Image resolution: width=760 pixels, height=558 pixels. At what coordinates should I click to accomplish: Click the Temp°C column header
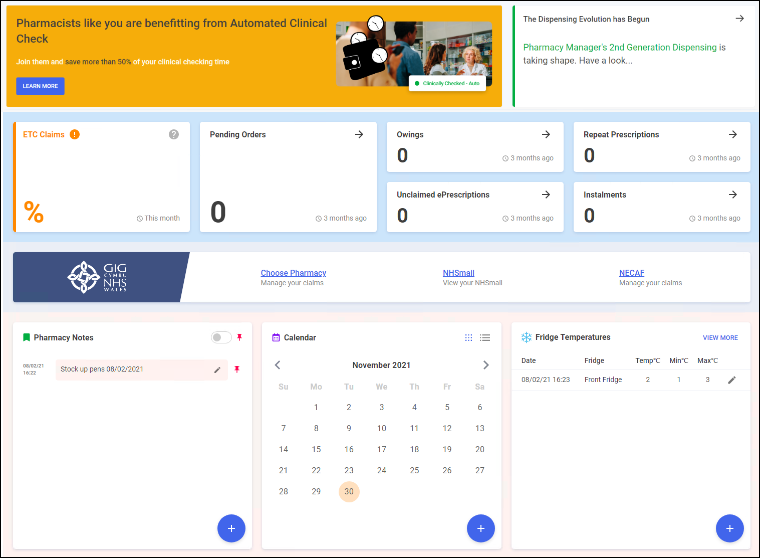[648, 360]
